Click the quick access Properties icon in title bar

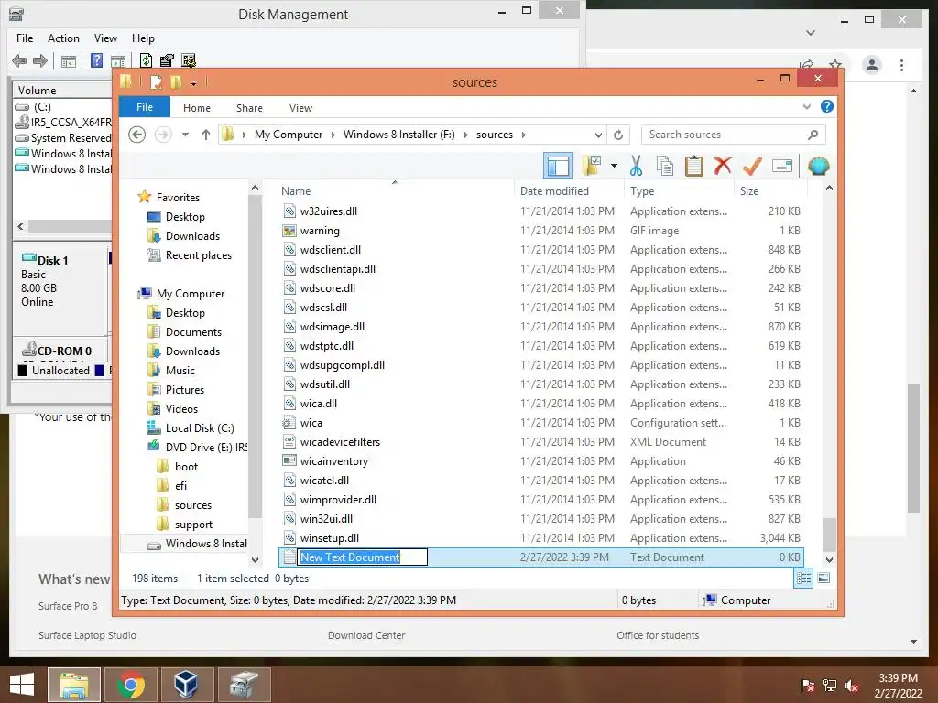pos(156,81)
